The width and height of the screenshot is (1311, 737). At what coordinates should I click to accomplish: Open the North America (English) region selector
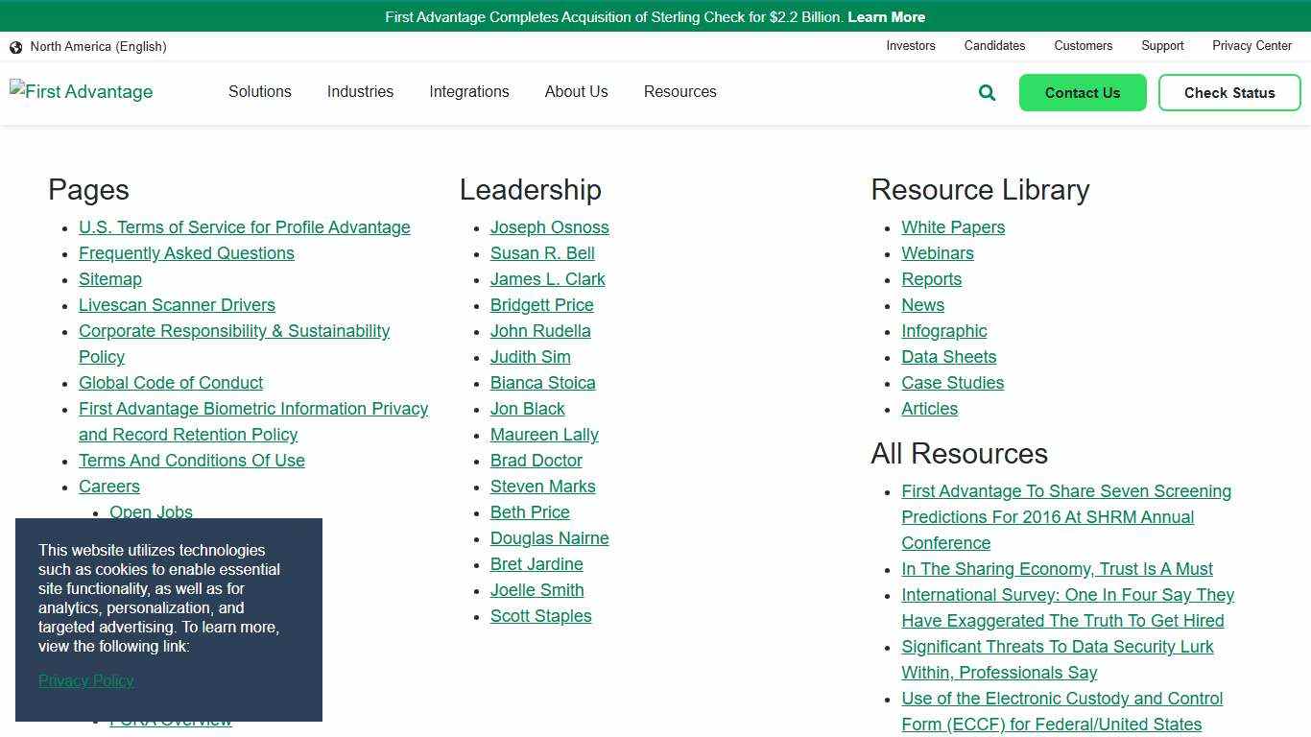[98, 46]
